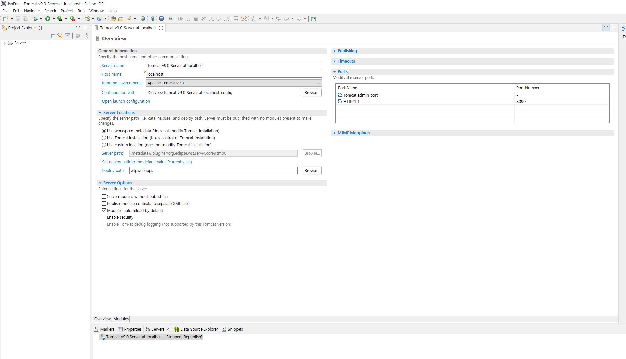Image resolution: width=626 pixels, height=359 pixels.
Task: Click the green Run button icon
Action: [48, 19]
